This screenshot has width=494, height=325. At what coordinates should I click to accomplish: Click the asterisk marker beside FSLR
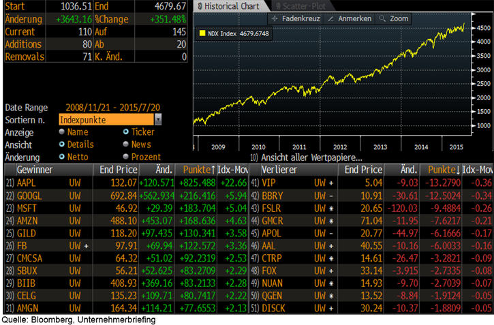[331, 208]
